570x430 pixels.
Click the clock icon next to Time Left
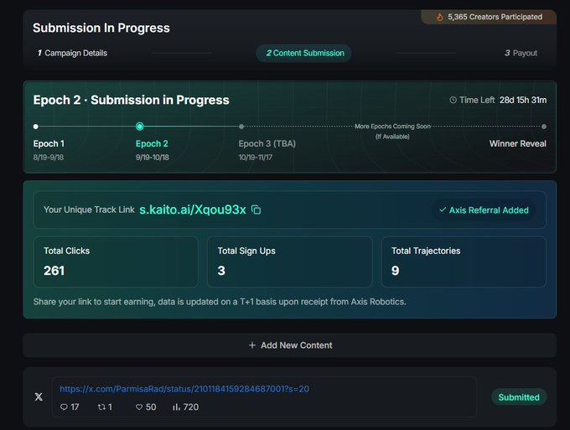[453, 100]
